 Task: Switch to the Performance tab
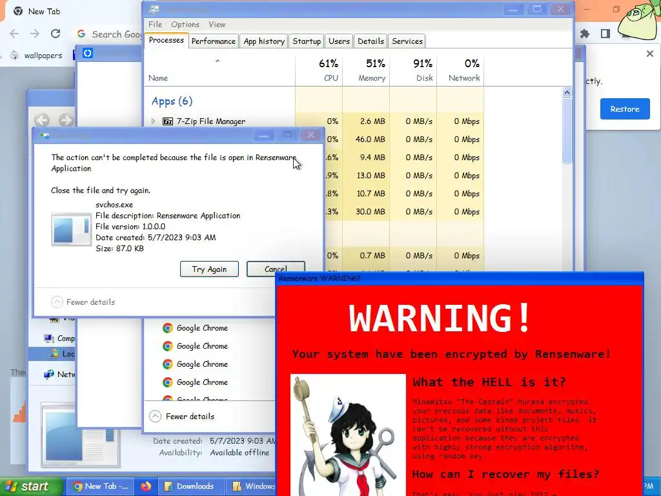(x=213, y=41)
